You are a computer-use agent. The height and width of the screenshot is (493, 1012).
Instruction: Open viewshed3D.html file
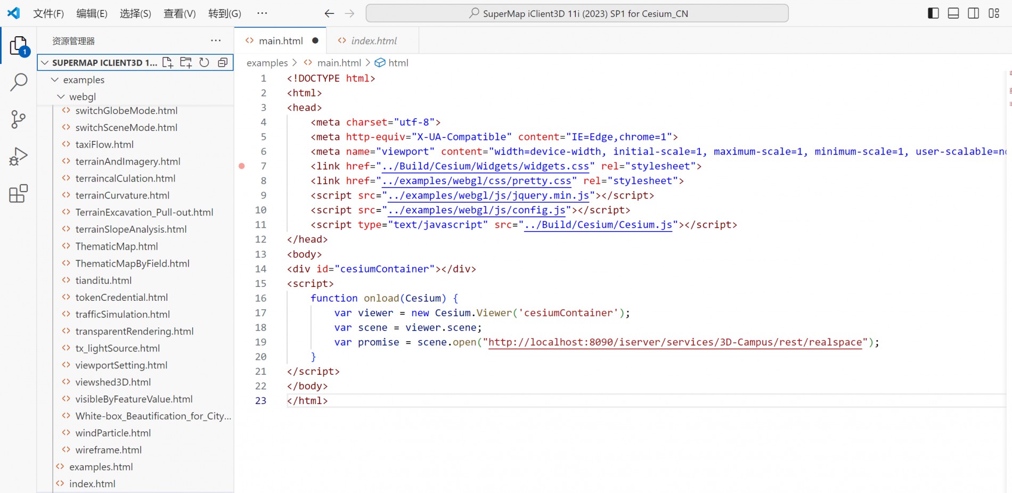point(113,382)
